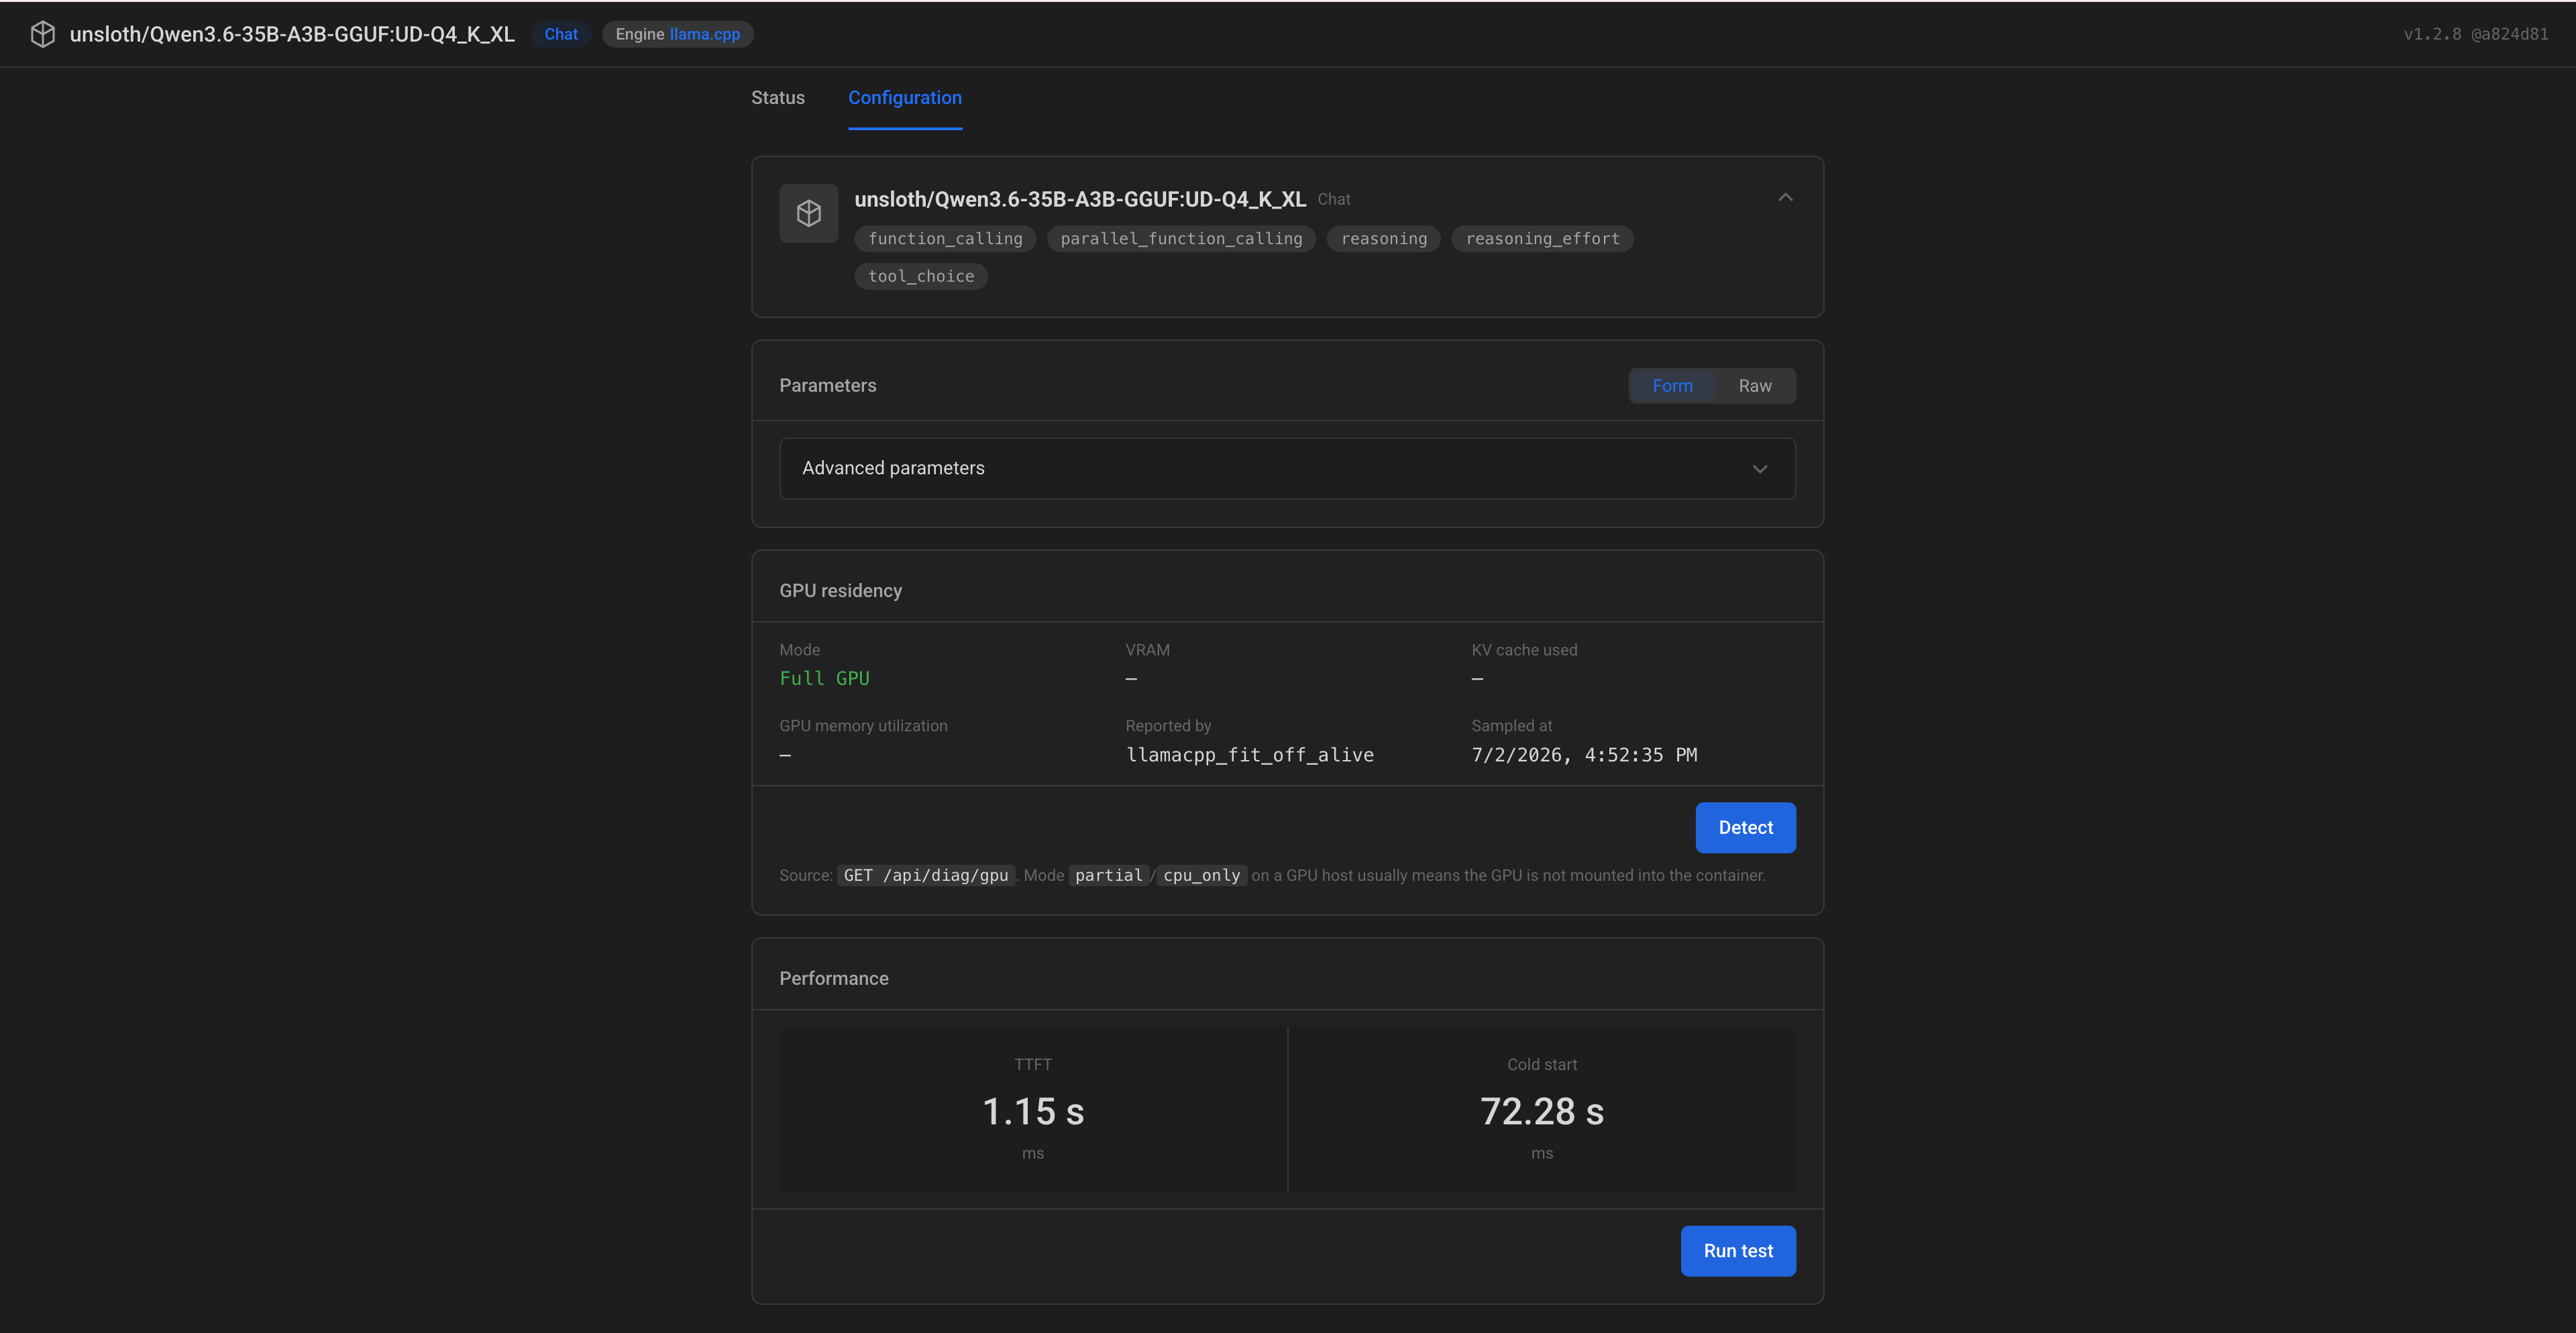Click the parallel_function_calling tag
This screenshot has height=1333, width=2576.
click(1181, 239)
